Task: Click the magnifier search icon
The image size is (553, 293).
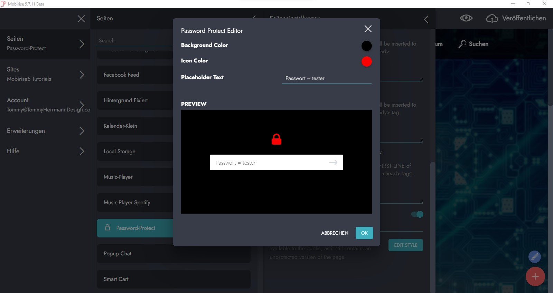Action: pos(462,44)
